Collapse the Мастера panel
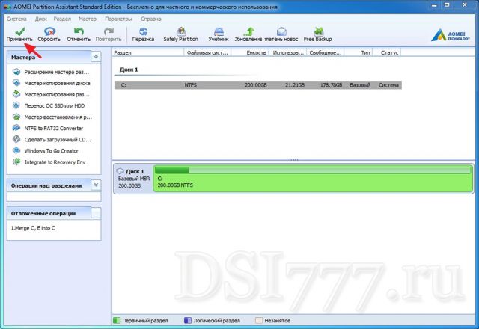The image size is (479, 329). [96, 57]
